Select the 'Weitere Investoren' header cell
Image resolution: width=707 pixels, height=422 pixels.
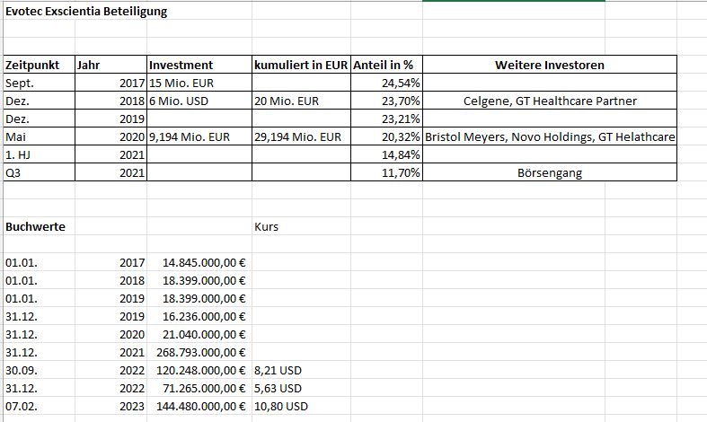(x=550, y=65)
